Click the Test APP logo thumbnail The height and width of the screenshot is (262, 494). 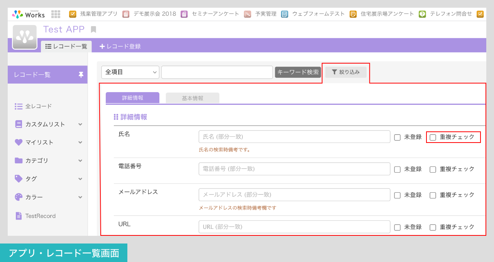(25, 37)
